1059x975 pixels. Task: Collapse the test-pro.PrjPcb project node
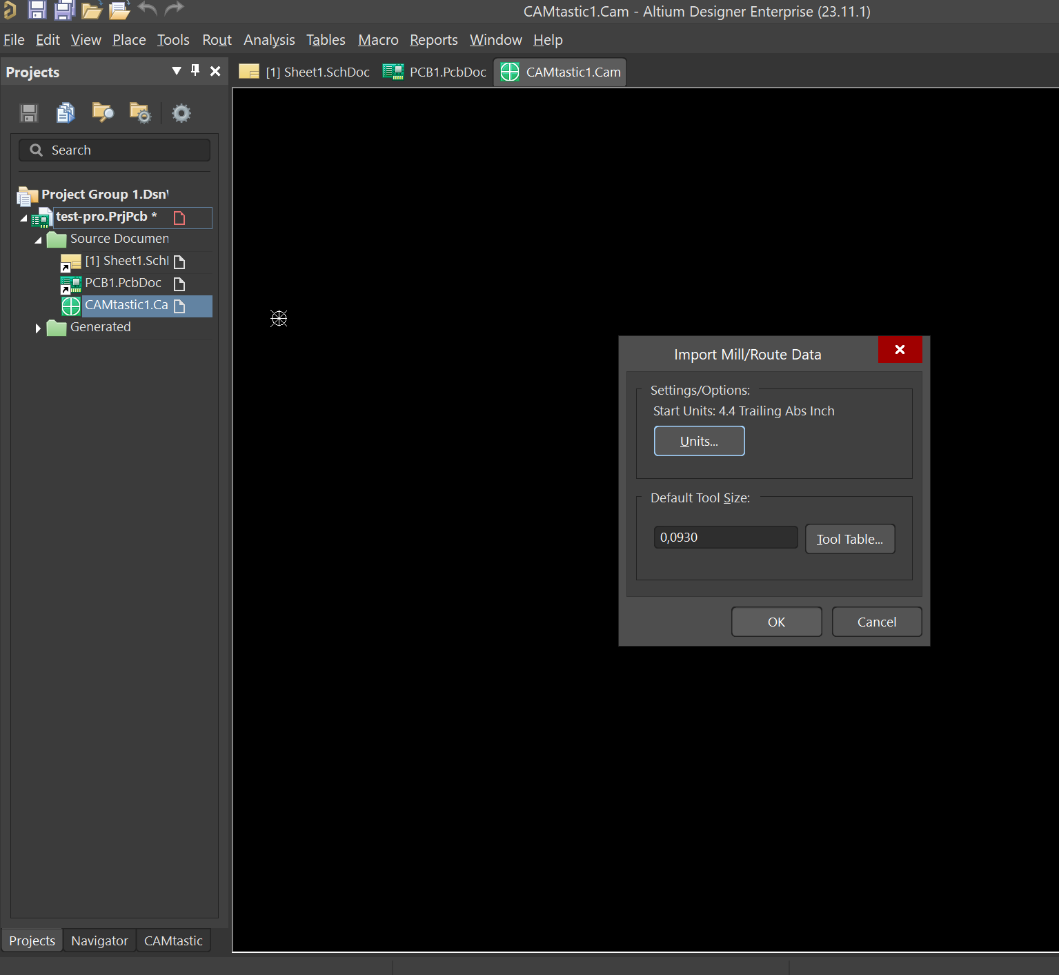[24, 218]
